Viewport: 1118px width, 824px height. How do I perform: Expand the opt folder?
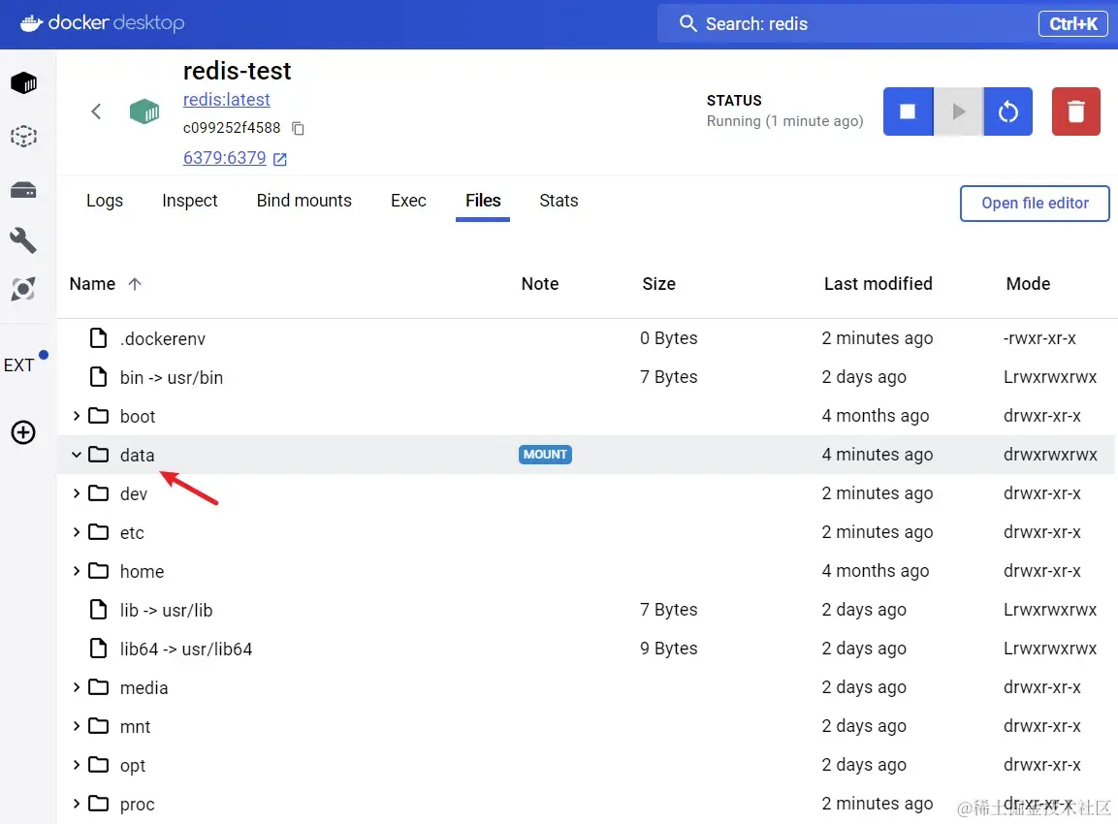77,765
